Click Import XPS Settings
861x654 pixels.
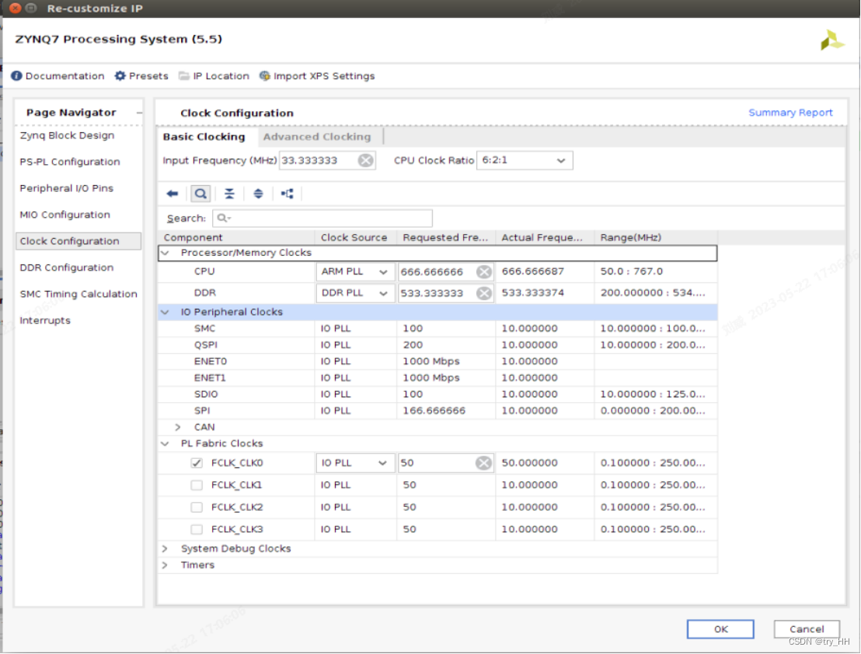point(317,76)
